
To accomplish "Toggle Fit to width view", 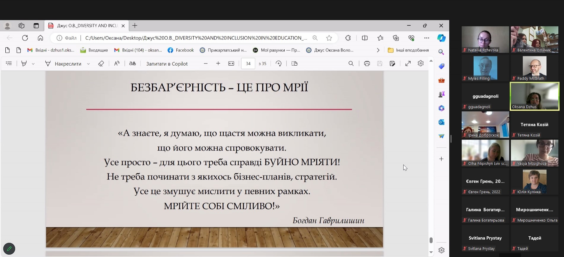I will click(231, 64).
